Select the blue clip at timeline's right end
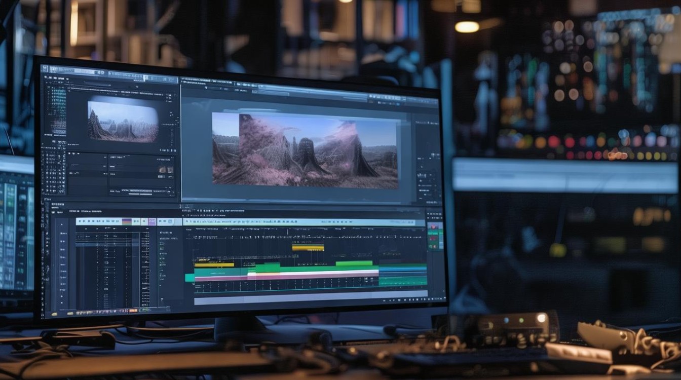This screenshot has height=380, width=681. point(403,269)
